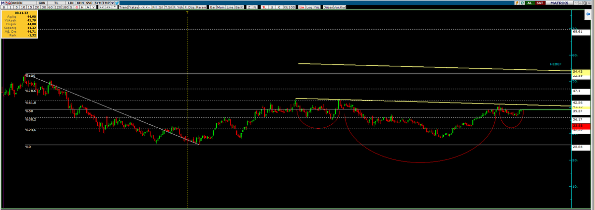Image resolution: width=595 pixels, height=210 pixels.
Task: Select red TL currency button
Action: pyautogui.click(x=264, y=7)
